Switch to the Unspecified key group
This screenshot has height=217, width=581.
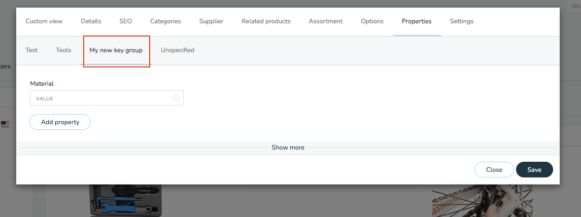[x=178, y=50]
